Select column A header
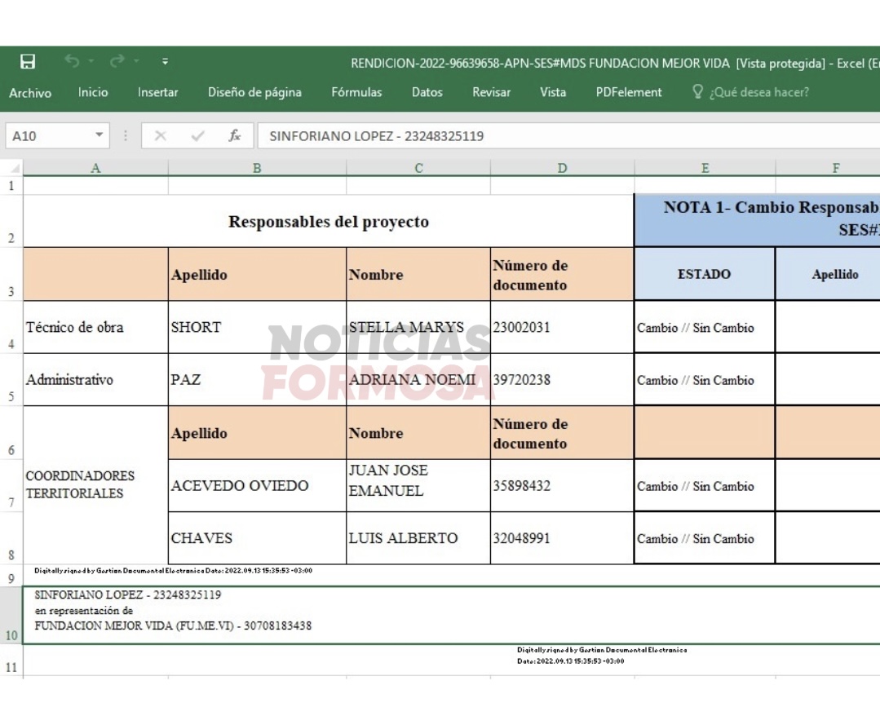 coord(95,168)
